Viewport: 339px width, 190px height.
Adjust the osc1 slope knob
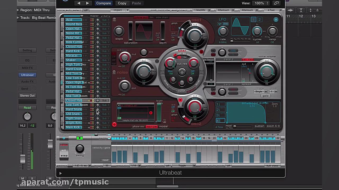tap(119, 31)
